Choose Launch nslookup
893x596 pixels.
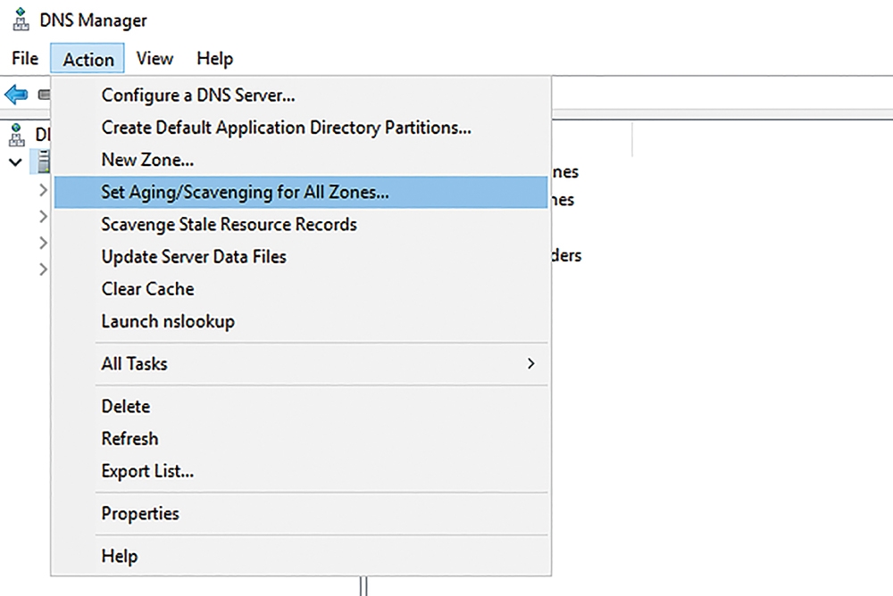pos(301,321)
